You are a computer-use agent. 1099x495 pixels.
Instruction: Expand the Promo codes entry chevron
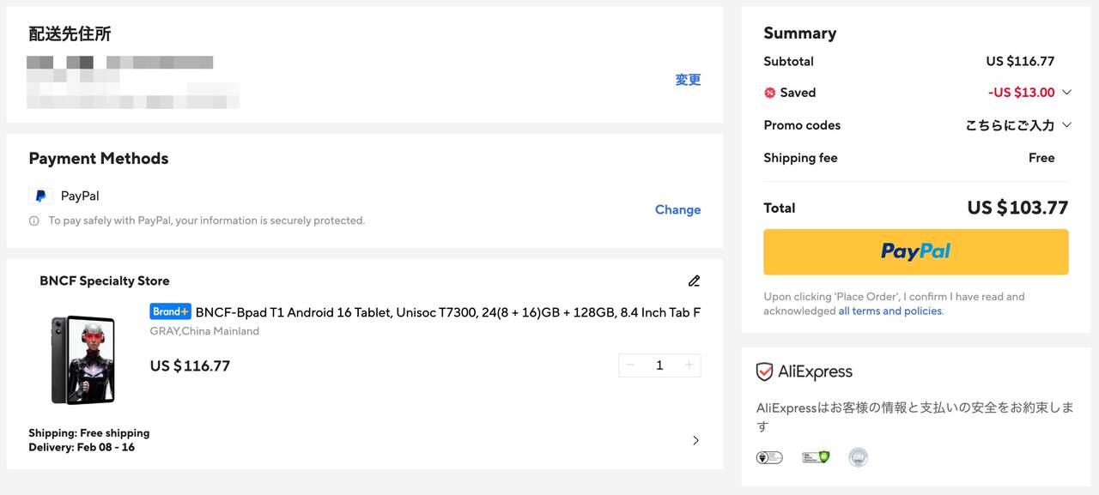pyautogui.click(x=1066, y=125)
